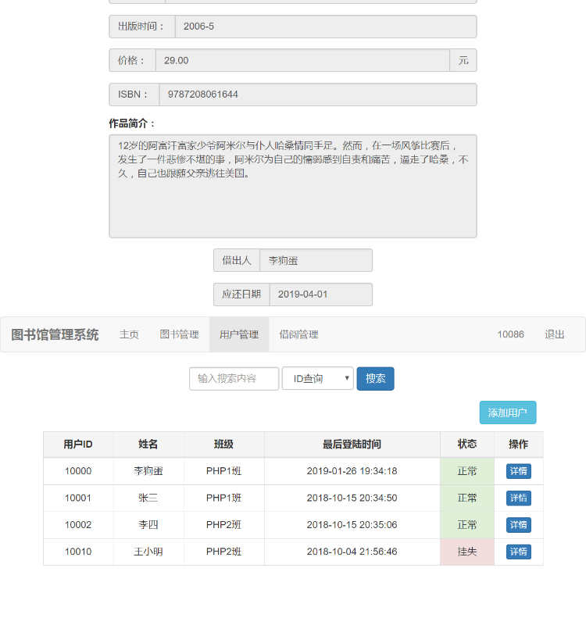This screenshot has width=586, height=625.
Task: Click user ID cell 10002
Action: pos(78,524)
